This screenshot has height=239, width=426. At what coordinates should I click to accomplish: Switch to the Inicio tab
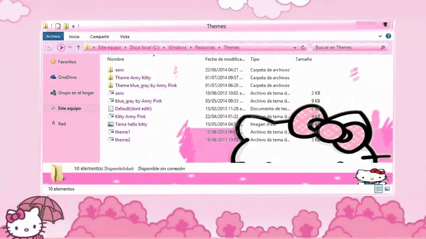coord(74,37)
